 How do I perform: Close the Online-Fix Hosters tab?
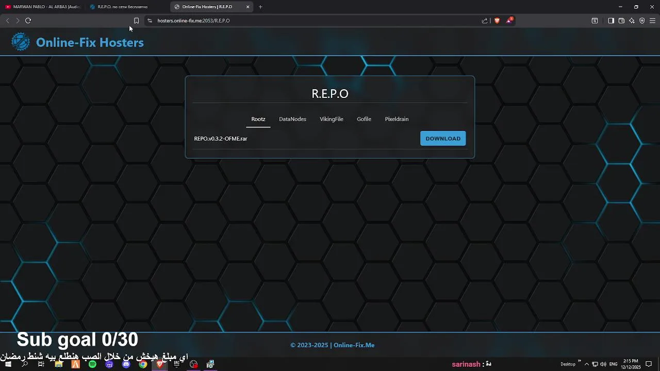pyautogui.click(x=248, y=7)
